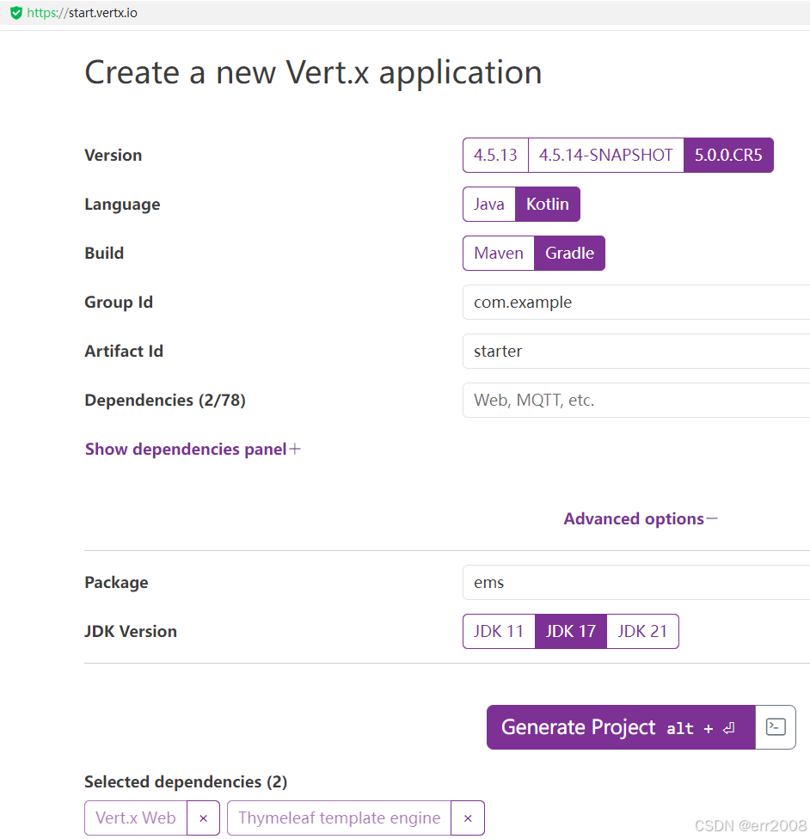Pick Maven as the build tool
This screenshot has width=810, height=839.
click(499, 253)
